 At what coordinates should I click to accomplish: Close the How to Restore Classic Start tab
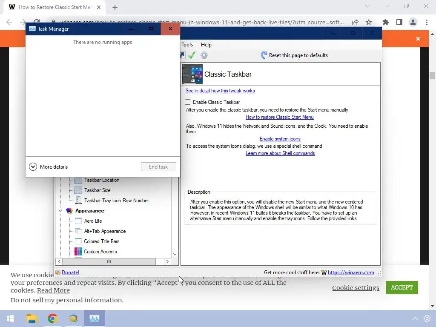click(x=99, y=7)
